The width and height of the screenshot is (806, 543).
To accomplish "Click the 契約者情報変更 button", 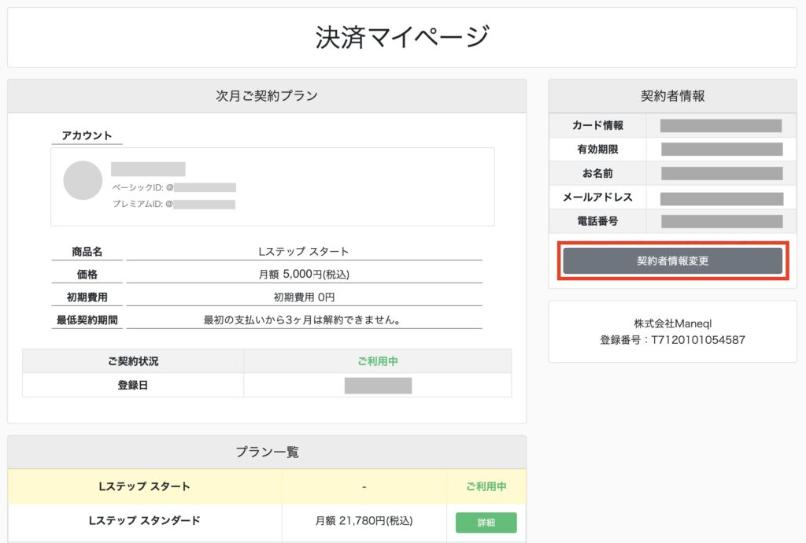I will 672,260.
